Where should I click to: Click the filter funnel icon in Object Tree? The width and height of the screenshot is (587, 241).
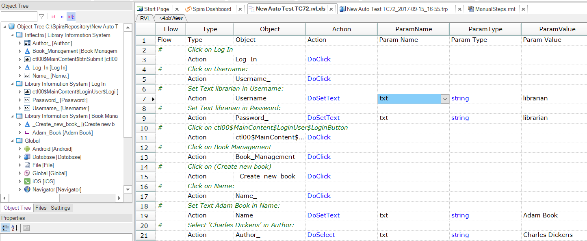[x=41, y=17]
